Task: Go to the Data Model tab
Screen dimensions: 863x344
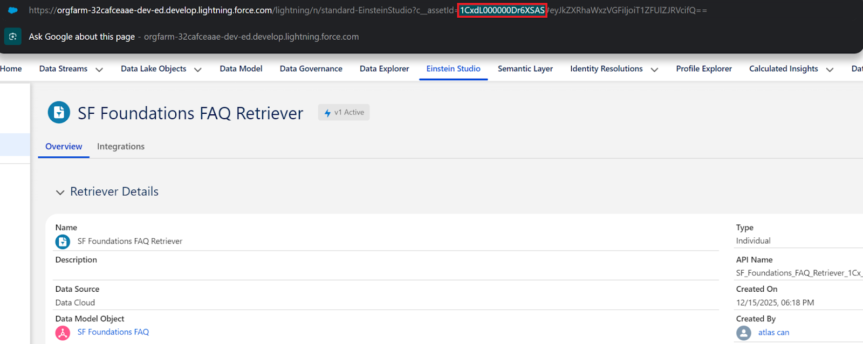Action: (x=241, y=68)
